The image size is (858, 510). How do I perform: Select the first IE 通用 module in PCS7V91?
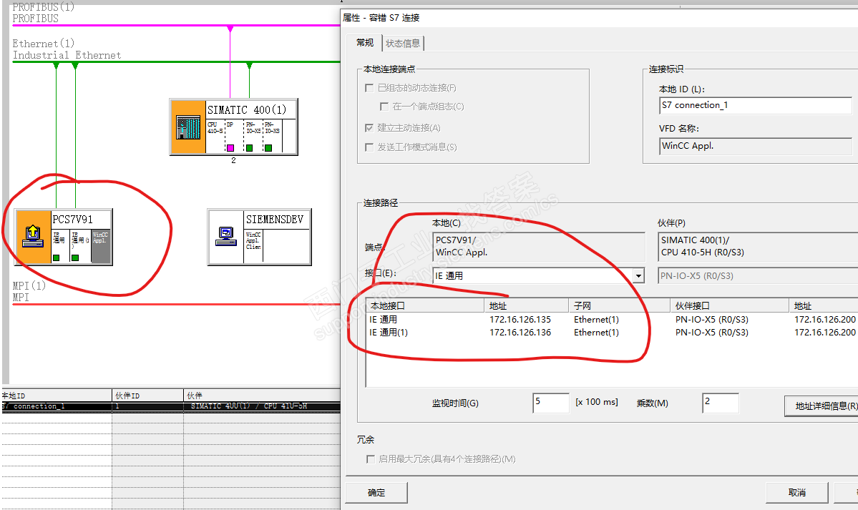point(60,245)
